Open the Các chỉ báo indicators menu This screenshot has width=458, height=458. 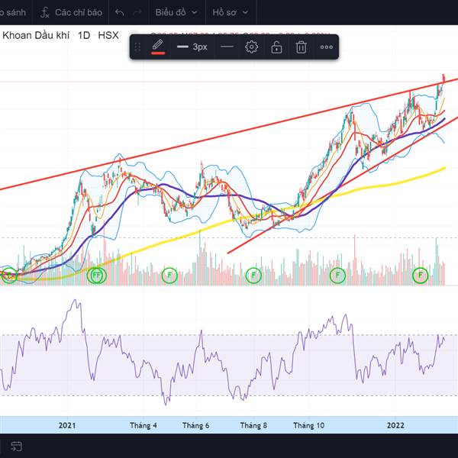(71, 12)
